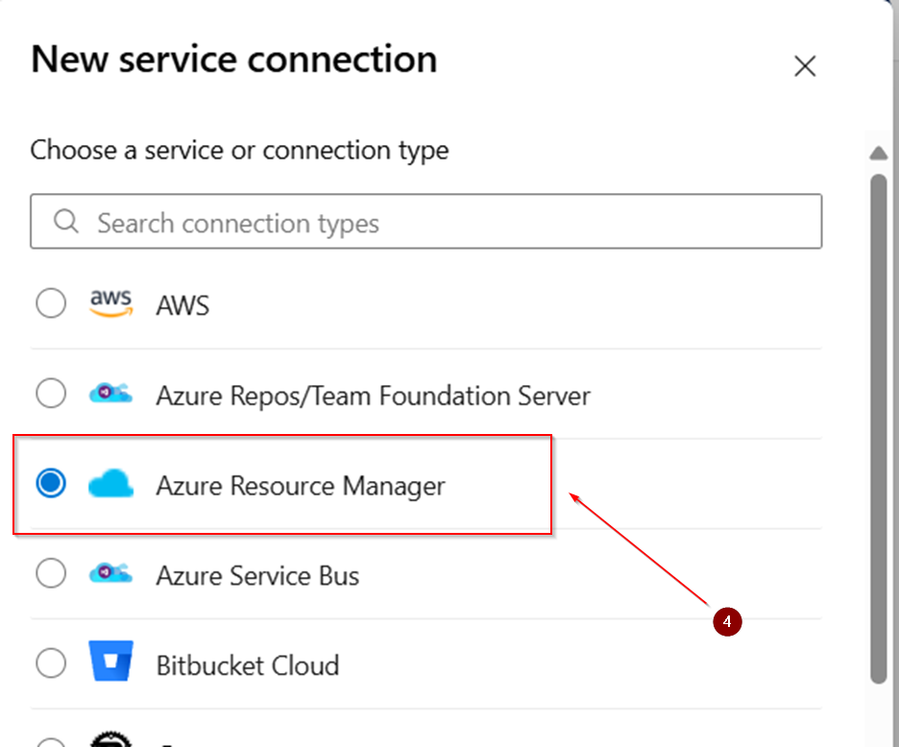Click the magnifier icon in search box
This screenshot has width=899, height=747.
coord(66,221)
